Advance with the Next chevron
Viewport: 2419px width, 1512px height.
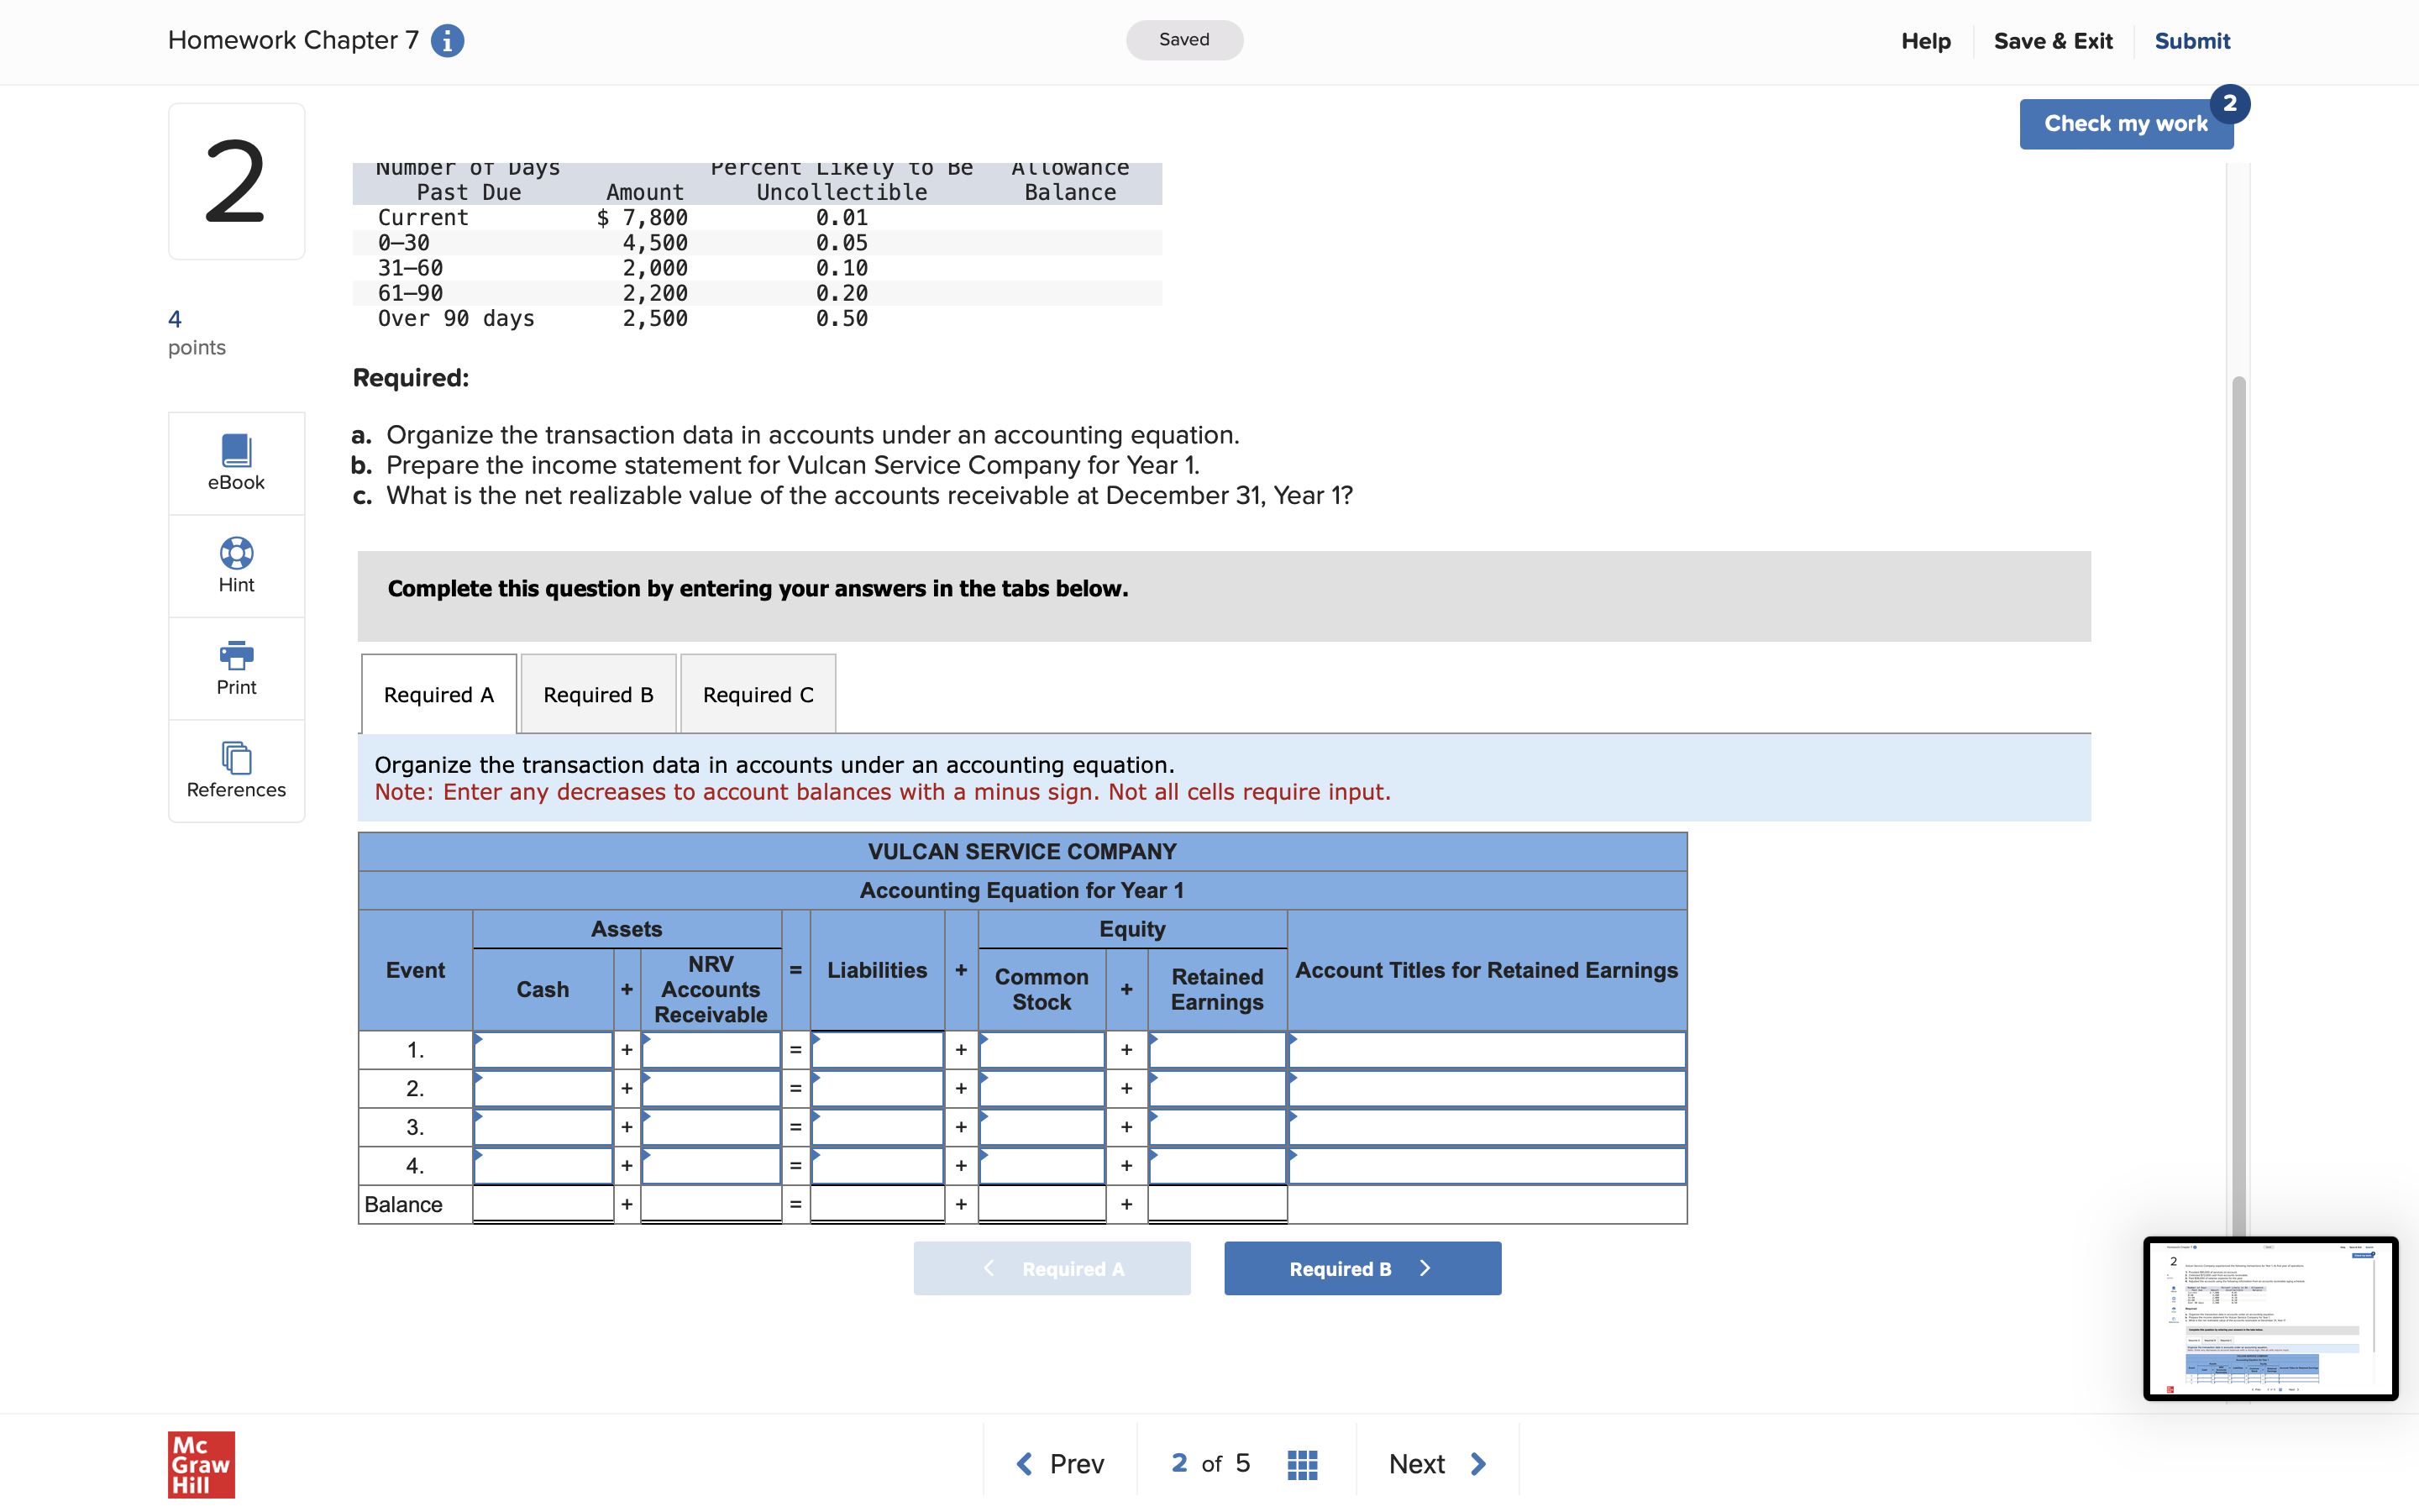coord(1437,1464)
